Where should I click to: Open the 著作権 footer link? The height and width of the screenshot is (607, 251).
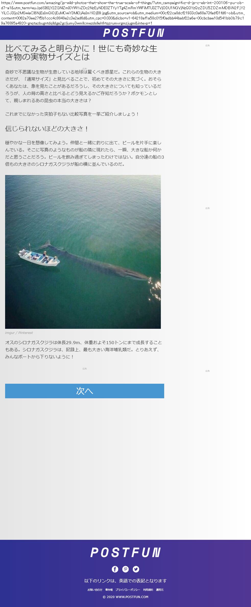(109, 590)
